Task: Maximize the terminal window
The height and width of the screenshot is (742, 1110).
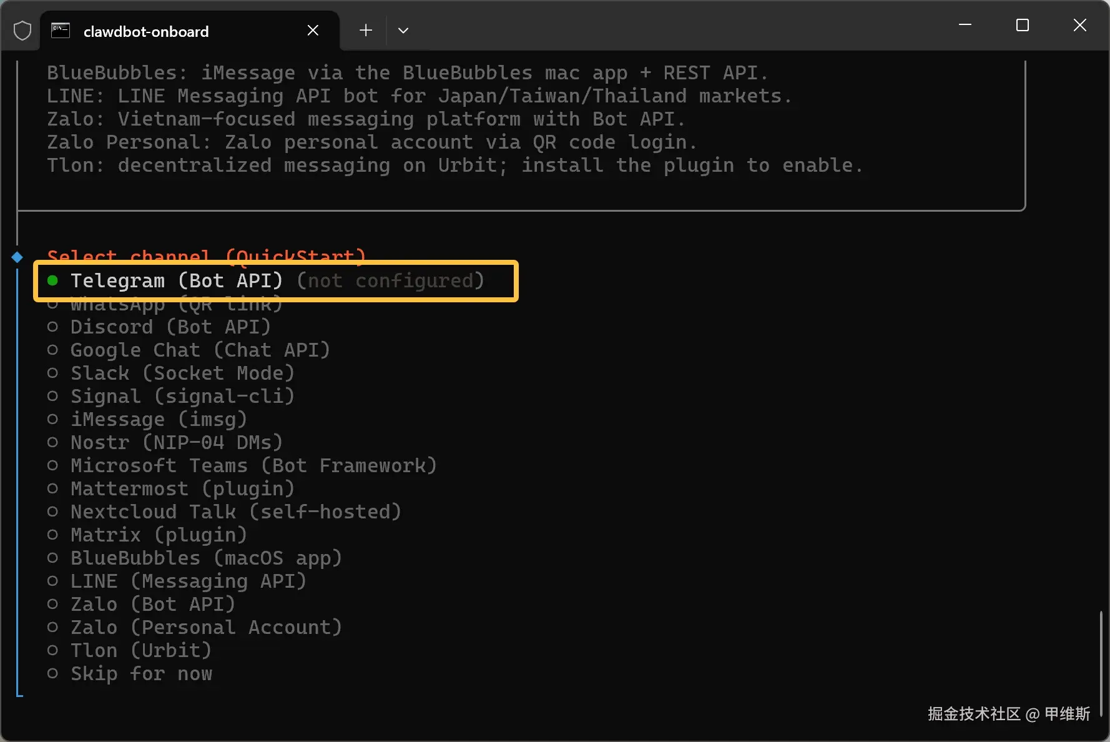Action: point(1023,25)
